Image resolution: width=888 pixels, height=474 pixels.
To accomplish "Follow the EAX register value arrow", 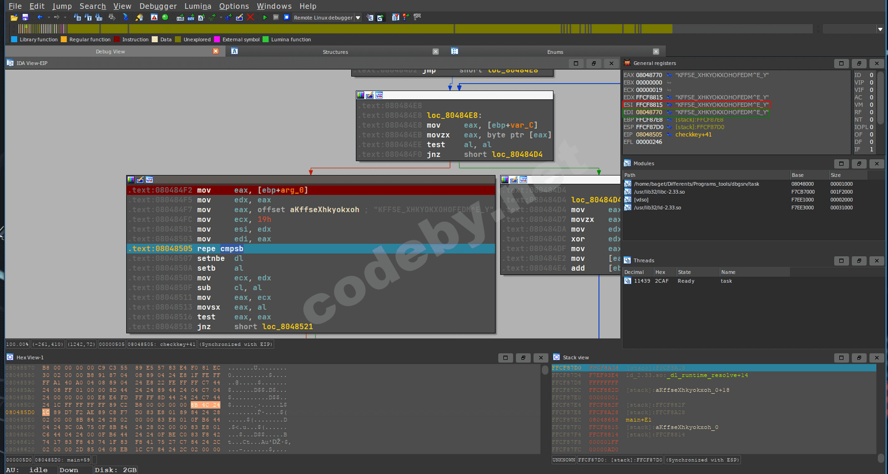I will [x=669, y=75].
